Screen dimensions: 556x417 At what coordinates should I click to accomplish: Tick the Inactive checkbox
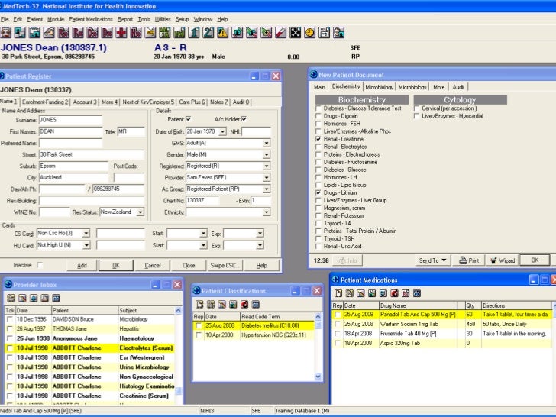click(40, 265)
